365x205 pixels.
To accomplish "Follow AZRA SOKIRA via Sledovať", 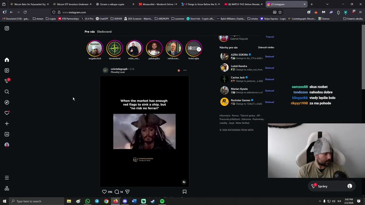I will point(269,56).
